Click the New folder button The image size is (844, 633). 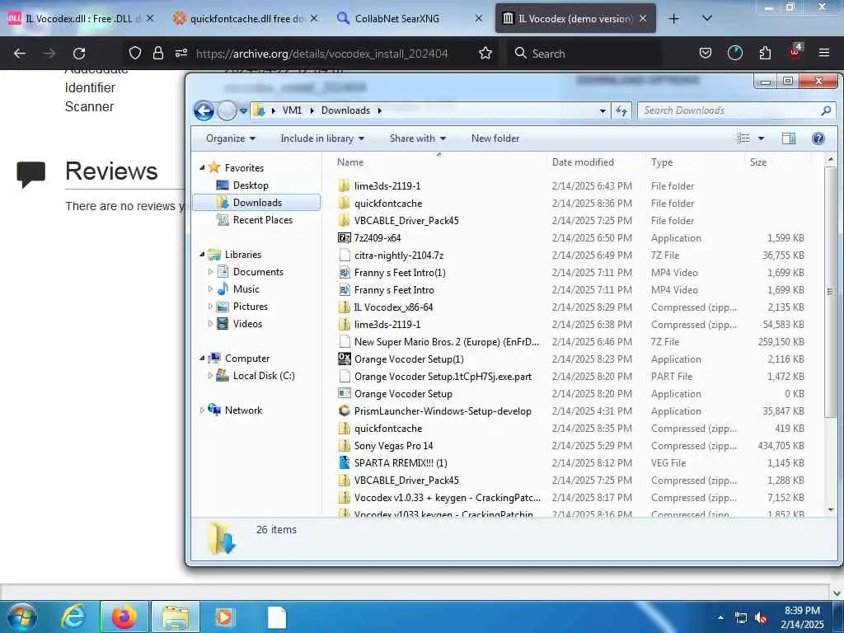pyautogui.click(x=495, y=138)
